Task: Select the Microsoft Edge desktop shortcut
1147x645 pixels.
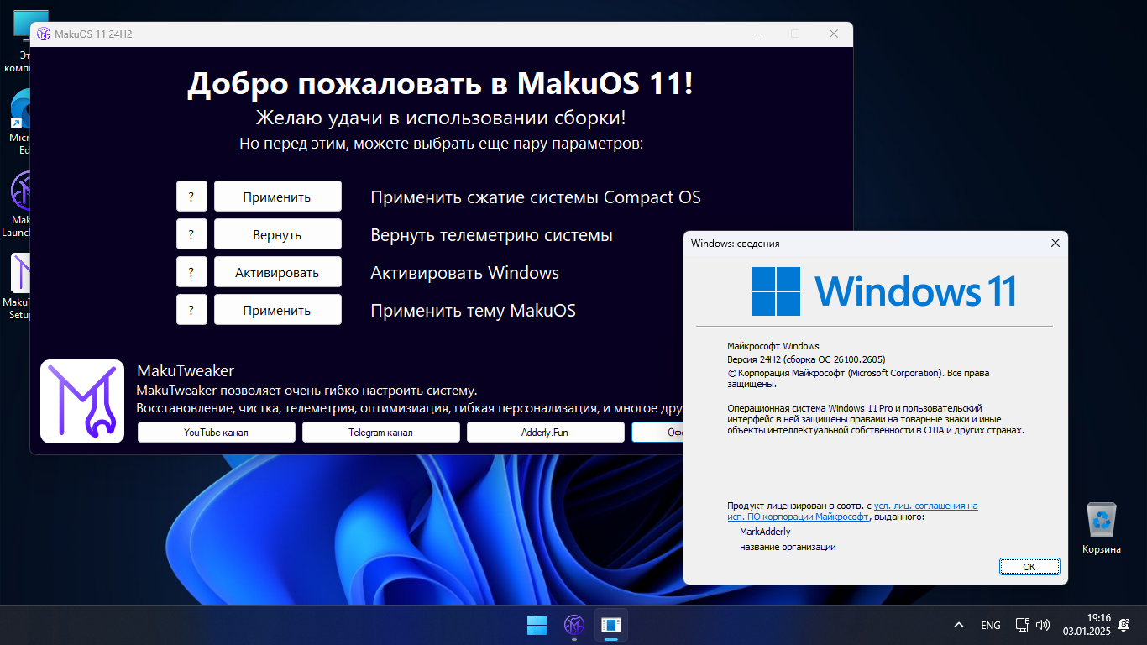Action: tap(20, 122)
